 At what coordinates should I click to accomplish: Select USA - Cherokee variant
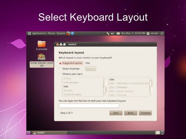[129, 87]
